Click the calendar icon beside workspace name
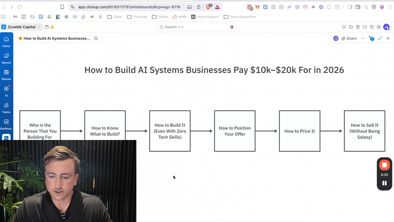The width and height of the screenshot is (394, 222). (x=47, y=27)
